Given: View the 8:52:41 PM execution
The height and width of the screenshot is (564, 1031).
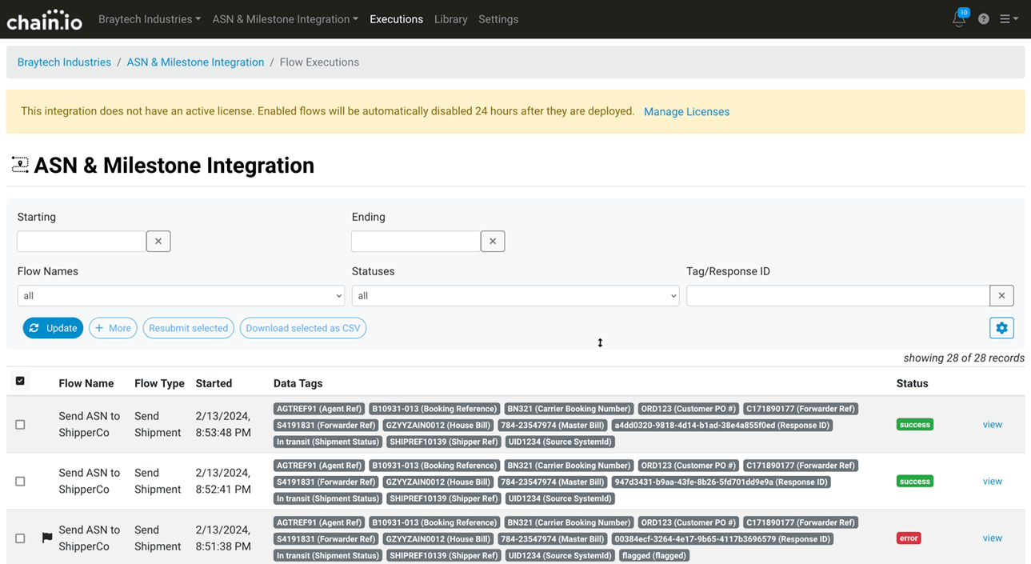Looking at the screenshot, I should pos(992,482).
